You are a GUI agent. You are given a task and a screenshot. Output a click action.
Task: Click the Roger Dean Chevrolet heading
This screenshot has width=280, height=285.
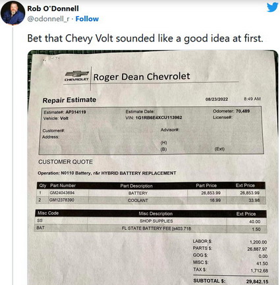pyautogui.click(x=142, y=76)
